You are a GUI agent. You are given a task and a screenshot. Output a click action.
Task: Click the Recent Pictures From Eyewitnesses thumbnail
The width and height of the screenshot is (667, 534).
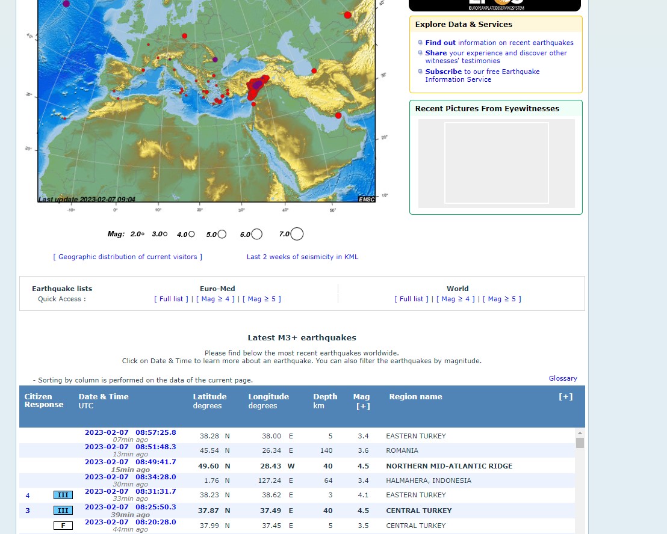click(496, 163)
